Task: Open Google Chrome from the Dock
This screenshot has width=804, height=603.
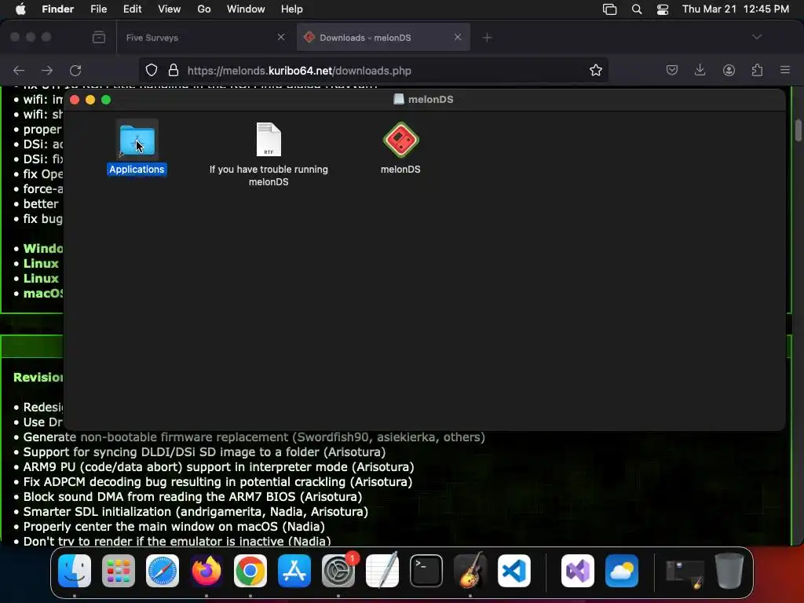Action: tap(250, 571)
